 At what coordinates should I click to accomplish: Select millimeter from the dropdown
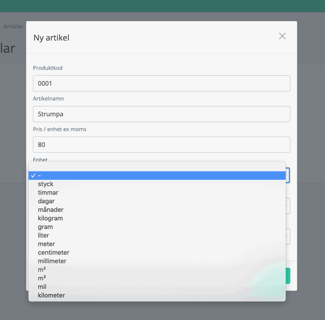click(x=52, y=261)
